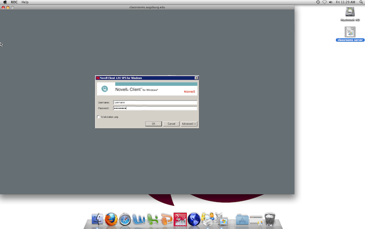Screen dimensions: 365x229
Task: Click into the Username field
Action: [x=155, y=102]
